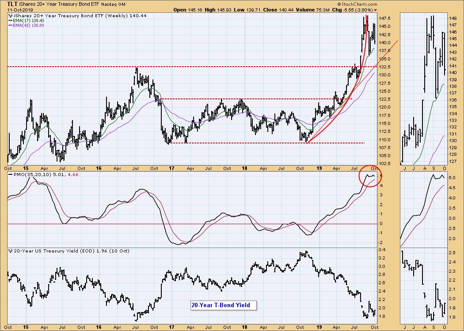Click the 102.5 price axis label
This screenshot has width=464, height=331.
pos(384,164)
